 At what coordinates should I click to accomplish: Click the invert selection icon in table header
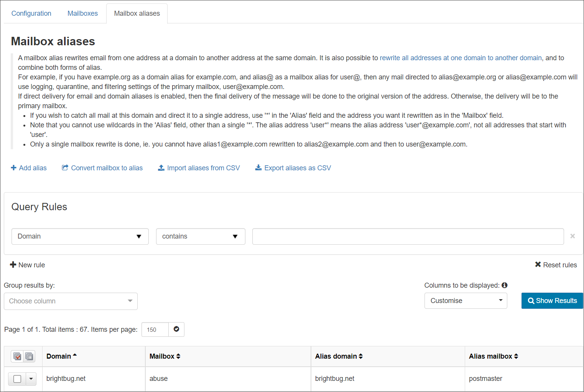click(x=29, y=356)
